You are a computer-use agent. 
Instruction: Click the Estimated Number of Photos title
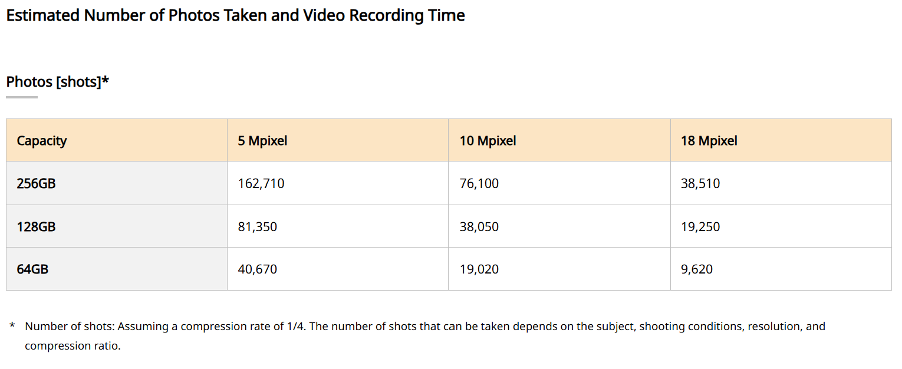click(x=235, y=15)
